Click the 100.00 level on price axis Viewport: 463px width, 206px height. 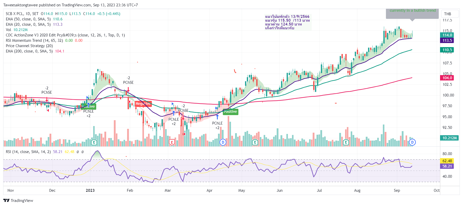(x=448, y=95)
